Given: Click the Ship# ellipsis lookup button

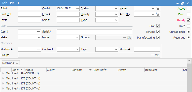Looking at the screenshot, I should tap(77, 20).
